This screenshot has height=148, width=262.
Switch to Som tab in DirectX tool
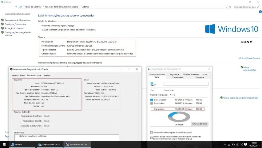click(x=39, y=76)
